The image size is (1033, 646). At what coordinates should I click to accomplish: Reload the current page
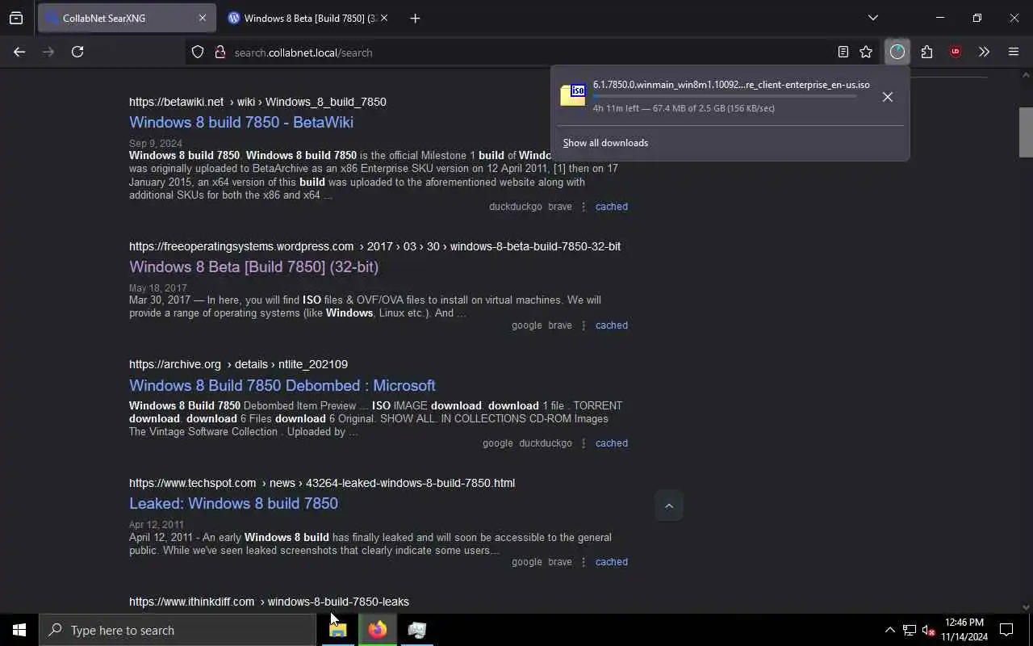click(x=77, y=52)
